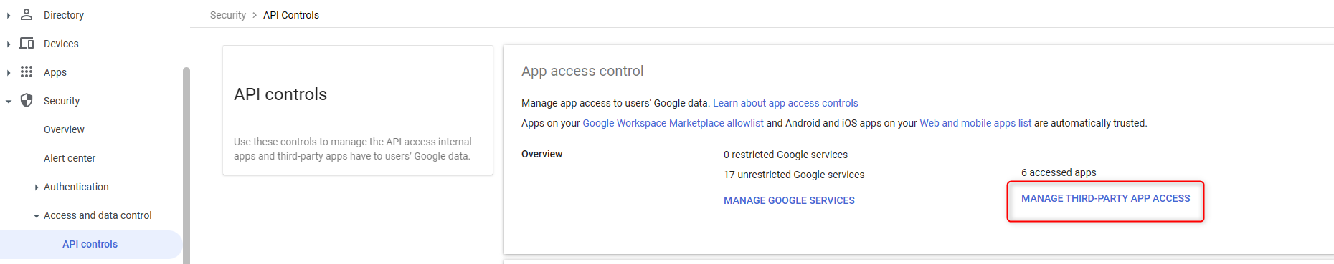Click the Security shield icon

[27, 100]
